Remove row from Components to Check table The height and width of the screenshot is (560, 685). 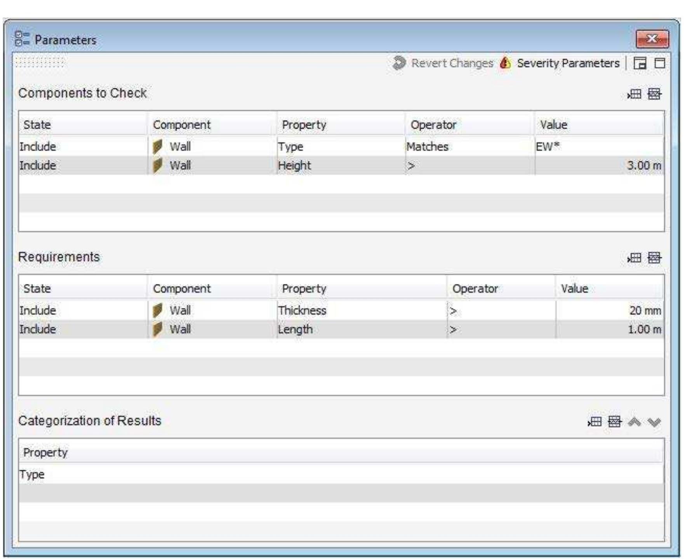pyautogui.click(x=655, y=94)
